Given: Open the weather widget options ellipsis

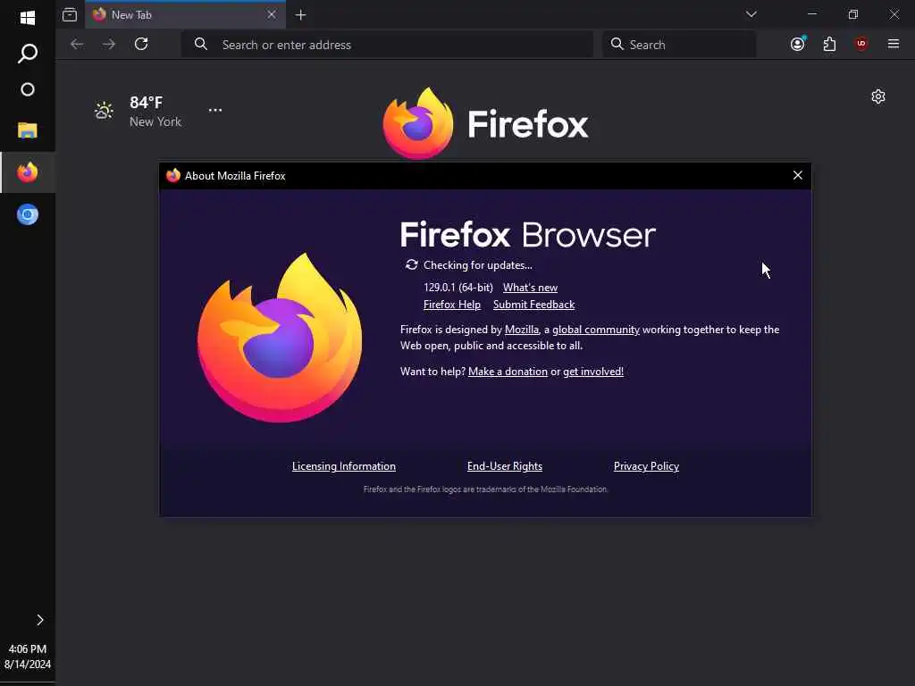Looking at the screenshot, I should click(215, 110).
